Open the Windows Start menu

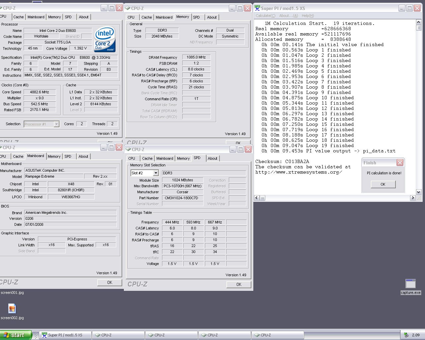[x=16, y=335]
